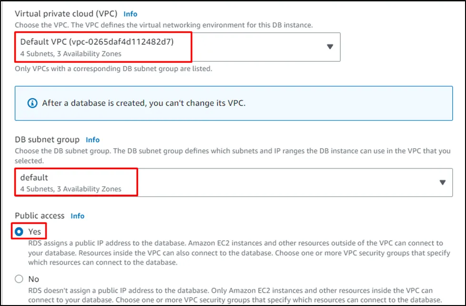
Task: Click the DB subnet group dropdown arrow
Action: point(442,182)
